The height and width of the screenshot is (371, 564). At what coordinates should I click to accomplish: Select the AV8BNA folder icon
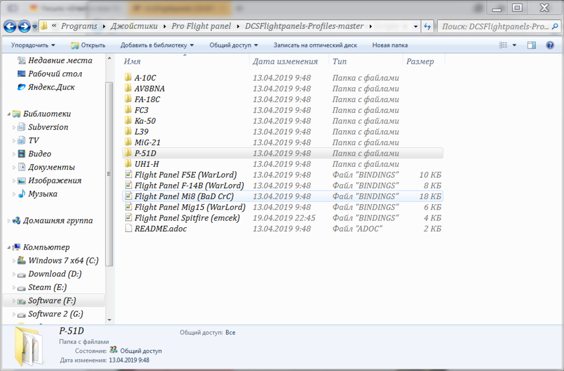coord(128,88)
